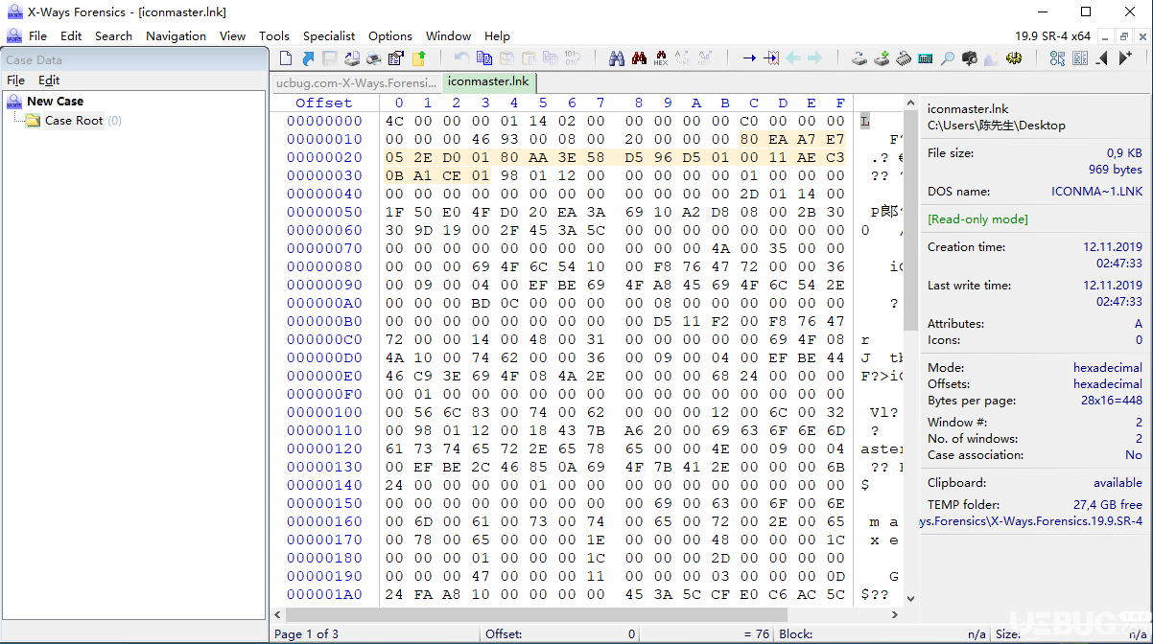Click the 969 bytes file size value

coord(1115,170)
